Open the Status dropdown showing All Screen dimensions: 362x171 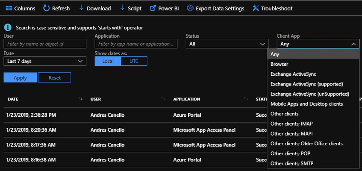coord(227,44)
